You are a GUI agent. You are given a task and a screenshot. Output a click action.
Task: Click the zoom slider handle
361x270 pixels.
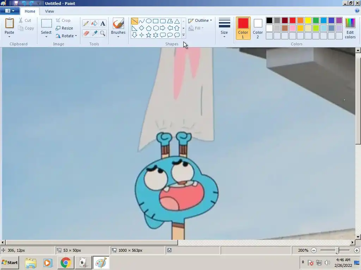click(x=337, y=250)
